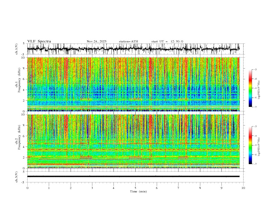Screen dimensions: 274x211
Task: Click the "-7" tick on ch.1 color bar
Action: (x=255, y=107)
